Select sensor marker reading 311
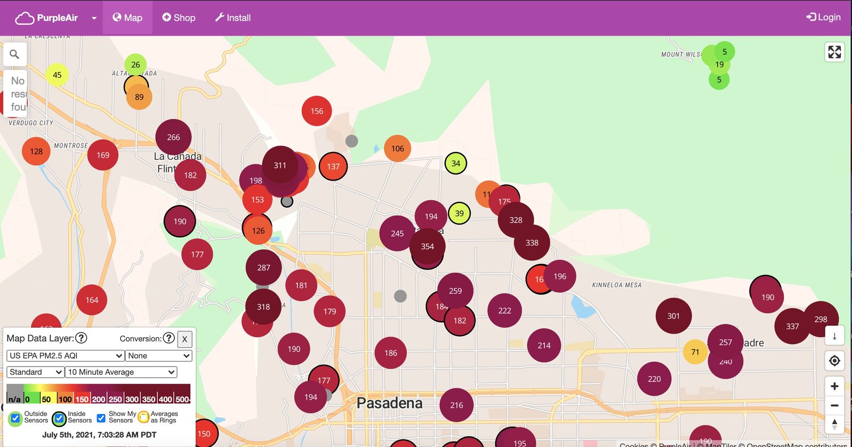Image resolution: width=852 pixels, height=447 pixels. (280, 165)
